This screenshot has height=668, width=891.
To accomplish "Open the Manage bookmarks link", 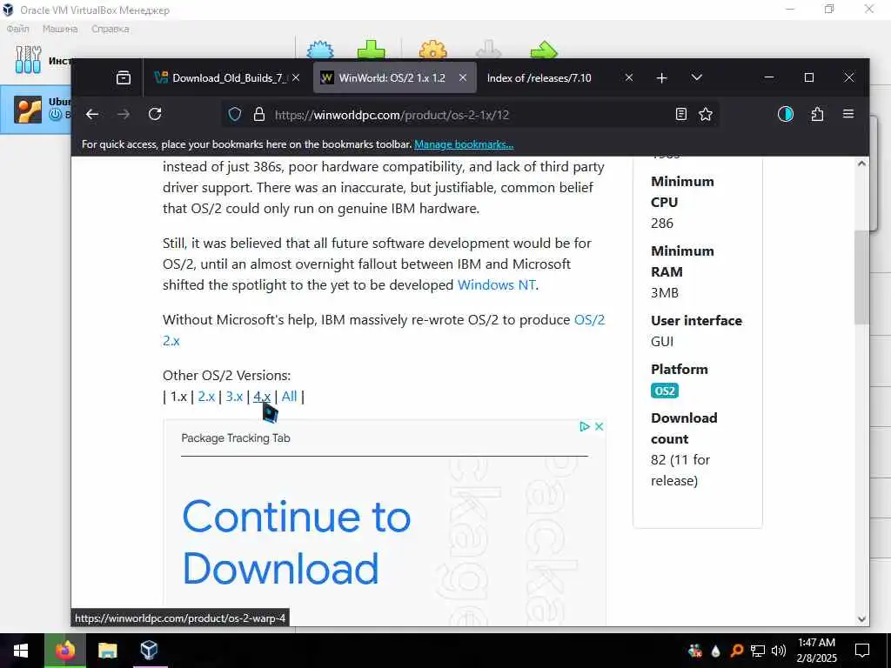I will pos(464,144).
